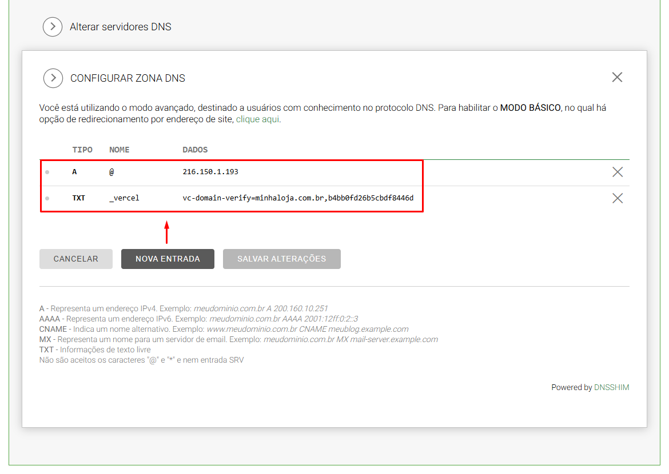This screenshot has height=474, width=669.
Task: Select the IP address 216.150.1.193 field
Action: [x=210, y=171]
